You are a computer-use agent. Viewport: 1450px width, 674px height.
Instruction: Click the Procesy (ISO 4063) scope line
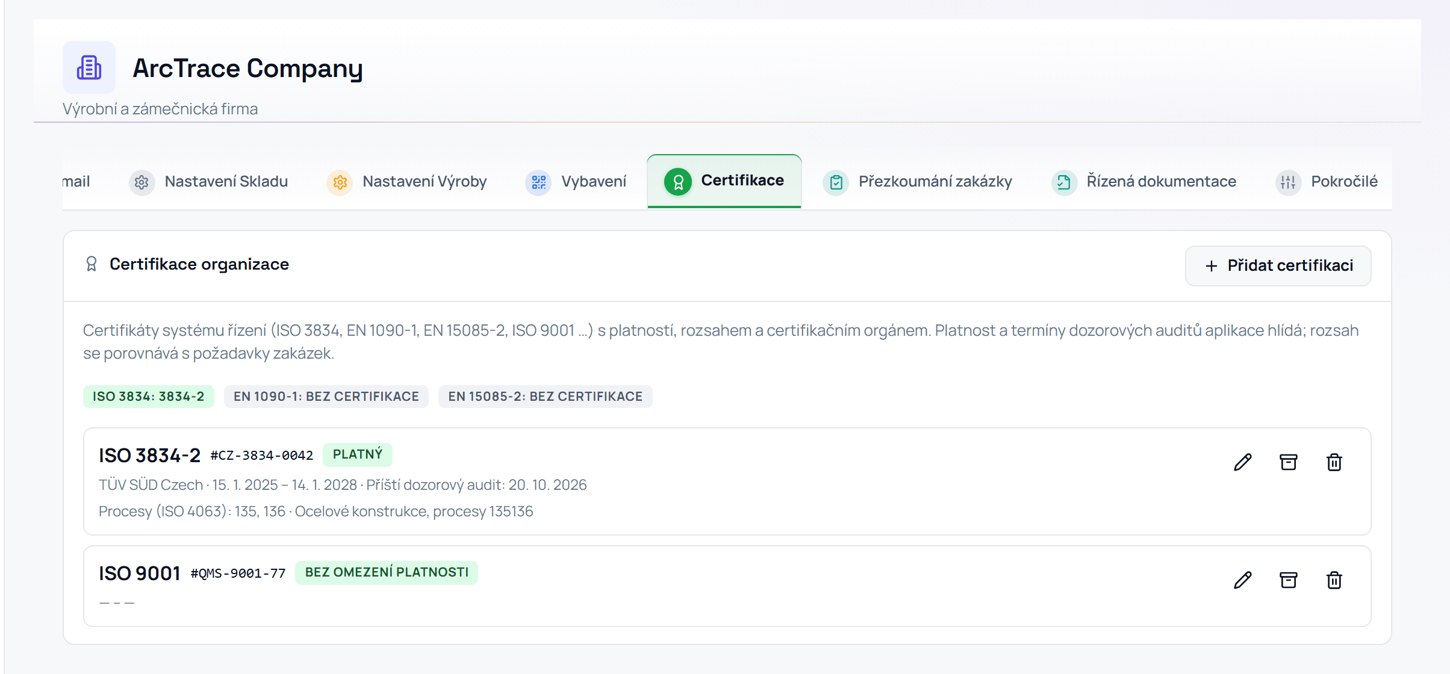pyautogui.click(x=316, y=512)
